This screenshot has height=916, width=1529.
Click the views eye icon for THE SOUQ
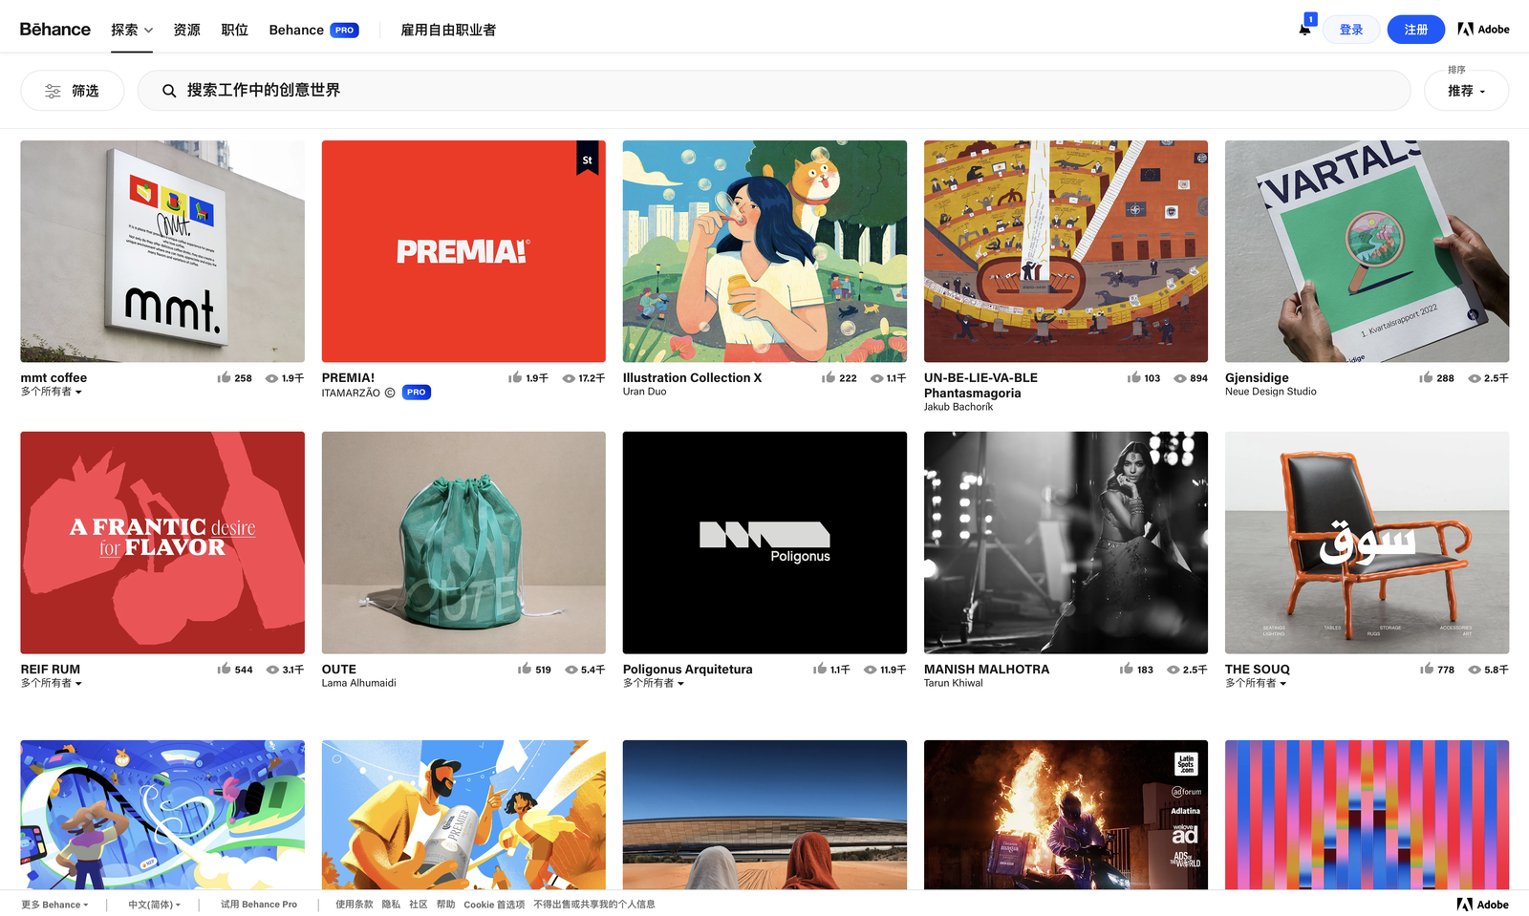coord(1475,670)
